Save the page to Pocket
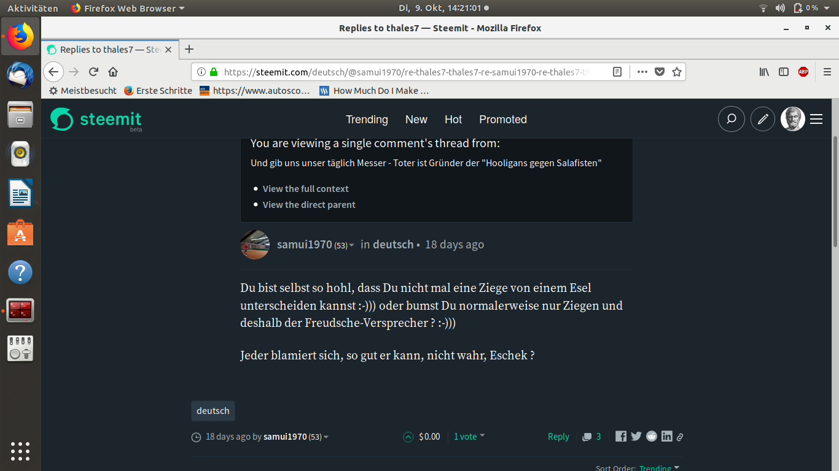 point(660,72)
